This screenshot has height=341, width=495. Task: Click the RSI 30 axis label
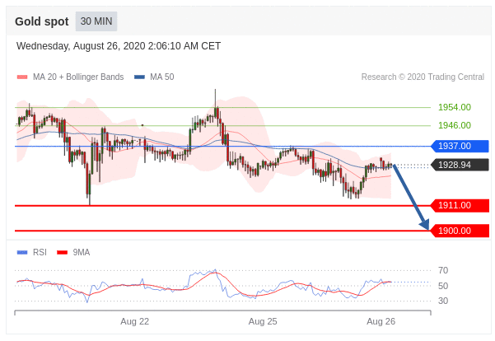click(x=443, y=301)
